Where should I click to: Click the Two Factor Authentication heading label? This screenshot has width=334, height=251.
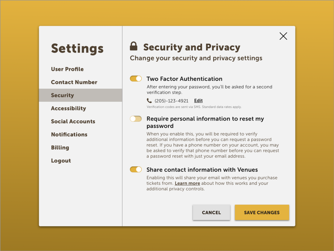click(x=184, y=79)
